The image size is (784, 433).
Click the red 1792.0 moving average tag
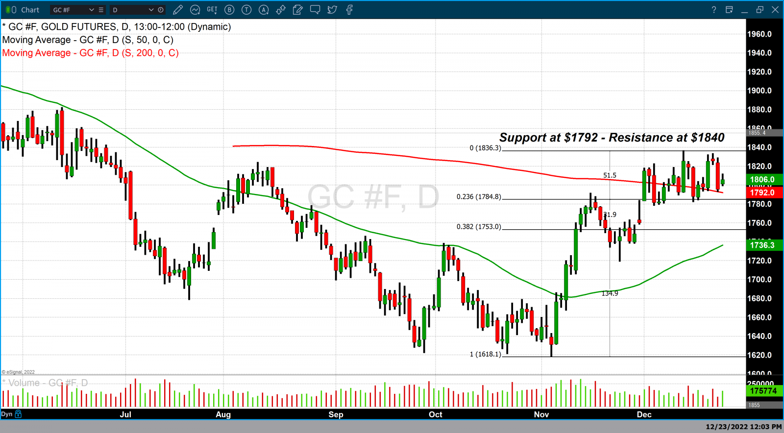pyautogui.click(x=764, y=192)
